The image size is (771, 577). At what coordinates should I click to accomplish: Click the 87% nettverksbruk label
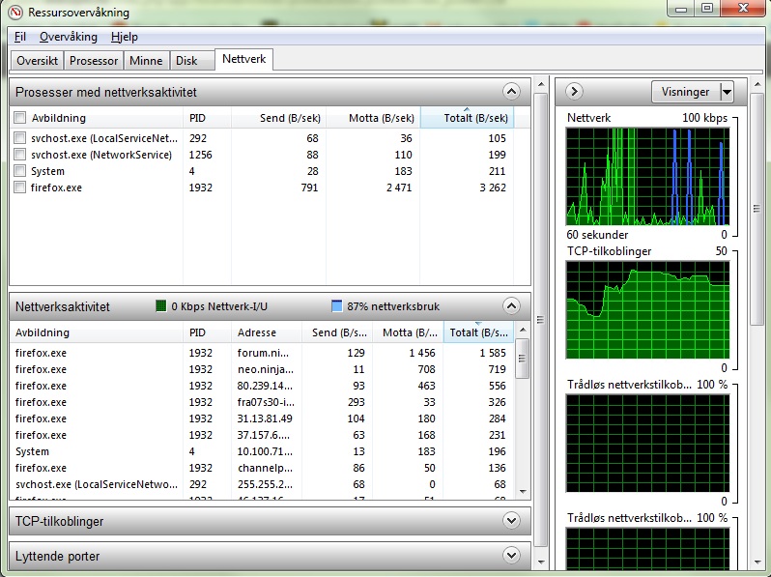pyautogui.click(x=393, y=306)
